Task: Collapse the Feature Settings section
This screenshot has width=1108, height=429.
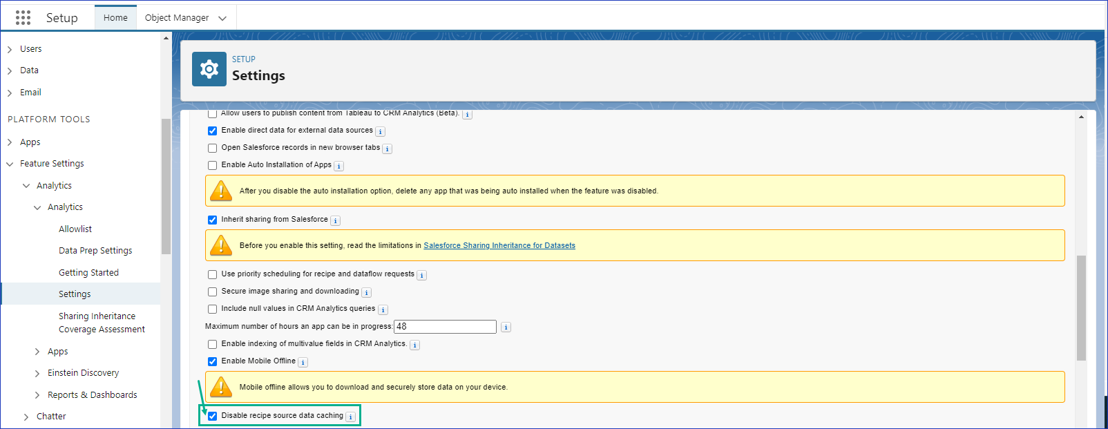Action: tap(10, 164)
